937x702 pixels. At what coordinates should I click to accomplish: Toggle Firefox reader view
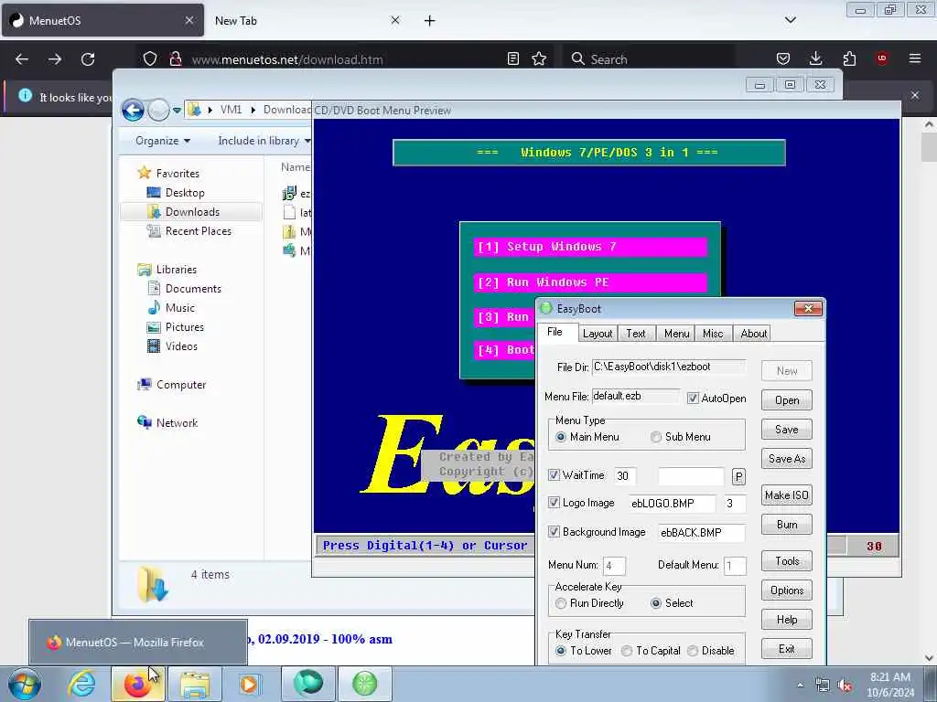point(512,59)
